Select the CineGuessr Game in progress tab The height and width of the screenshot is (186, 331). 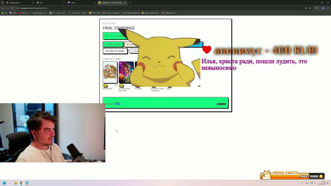coord(112,3)
